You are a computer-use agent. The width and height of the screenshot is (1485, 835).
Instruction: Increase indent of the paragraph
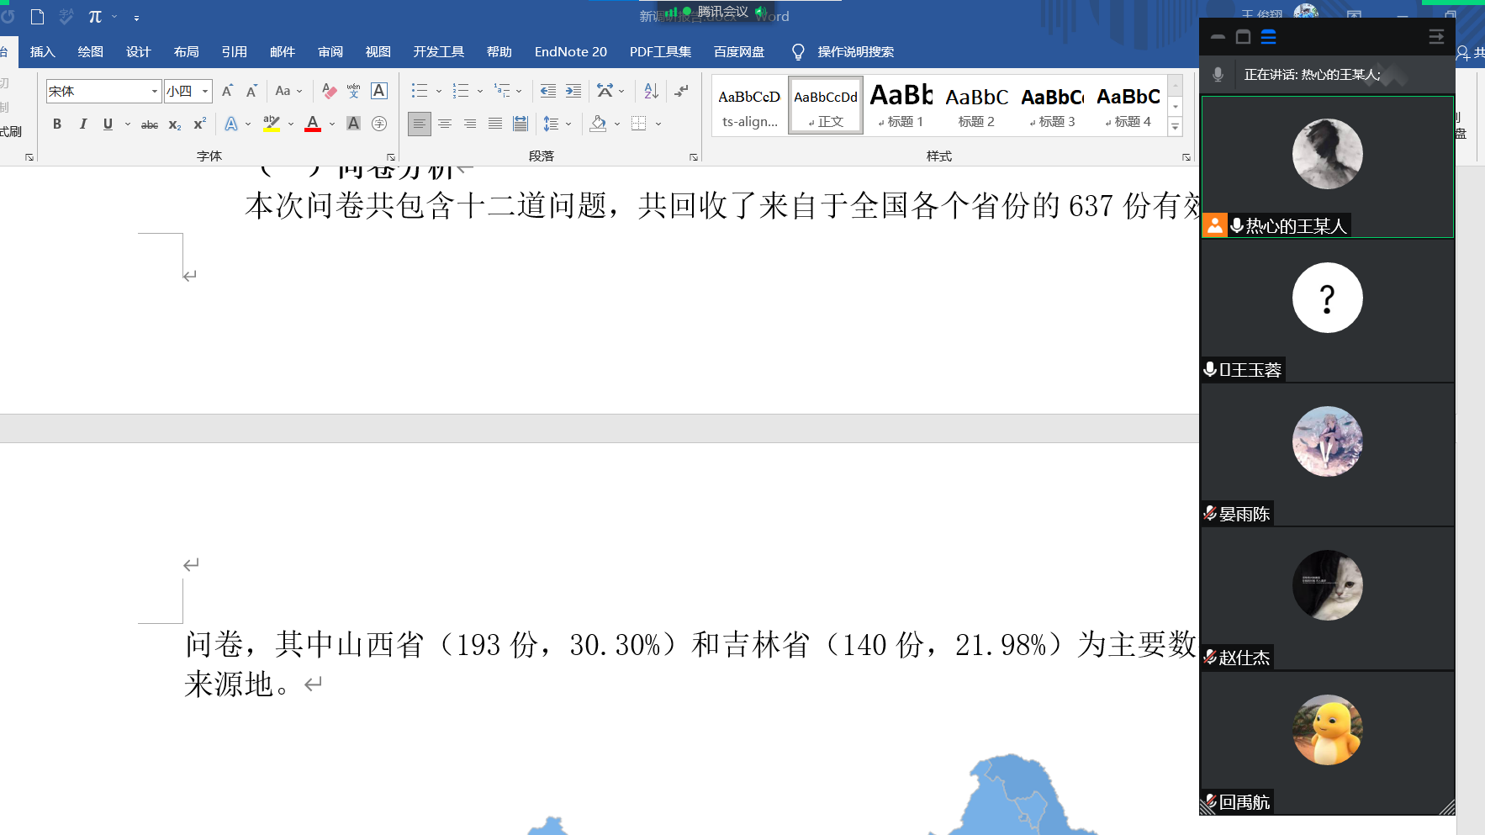(573, 91)
